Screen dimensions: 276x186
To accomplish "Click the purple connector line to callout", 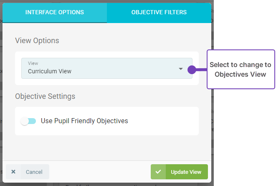I will 201,70.
